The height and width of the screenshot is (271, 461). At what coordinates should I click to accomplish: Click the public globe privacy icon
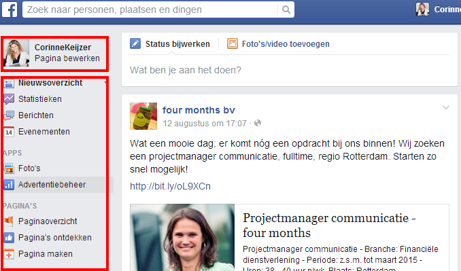[258, 123]
